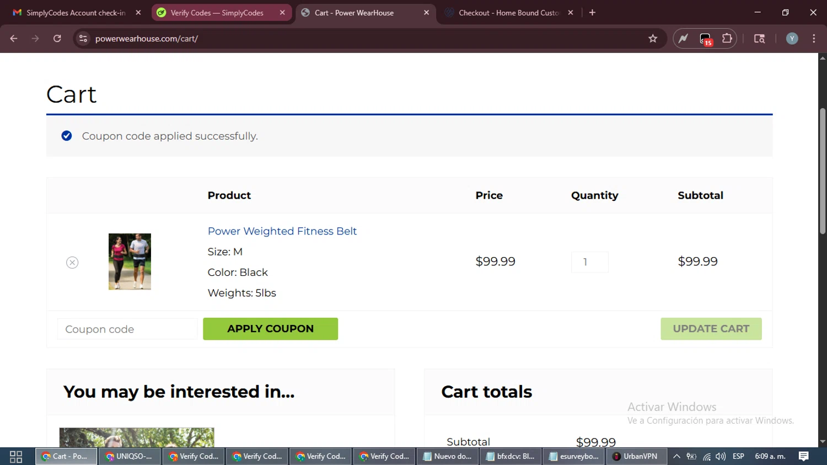
Task: Close the SimplyCodes Account check-in tab
Action: 138,13
